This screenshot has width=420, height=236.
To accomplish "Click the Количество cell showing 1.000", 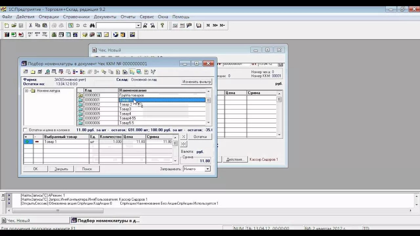I will [x=111, y=142].
